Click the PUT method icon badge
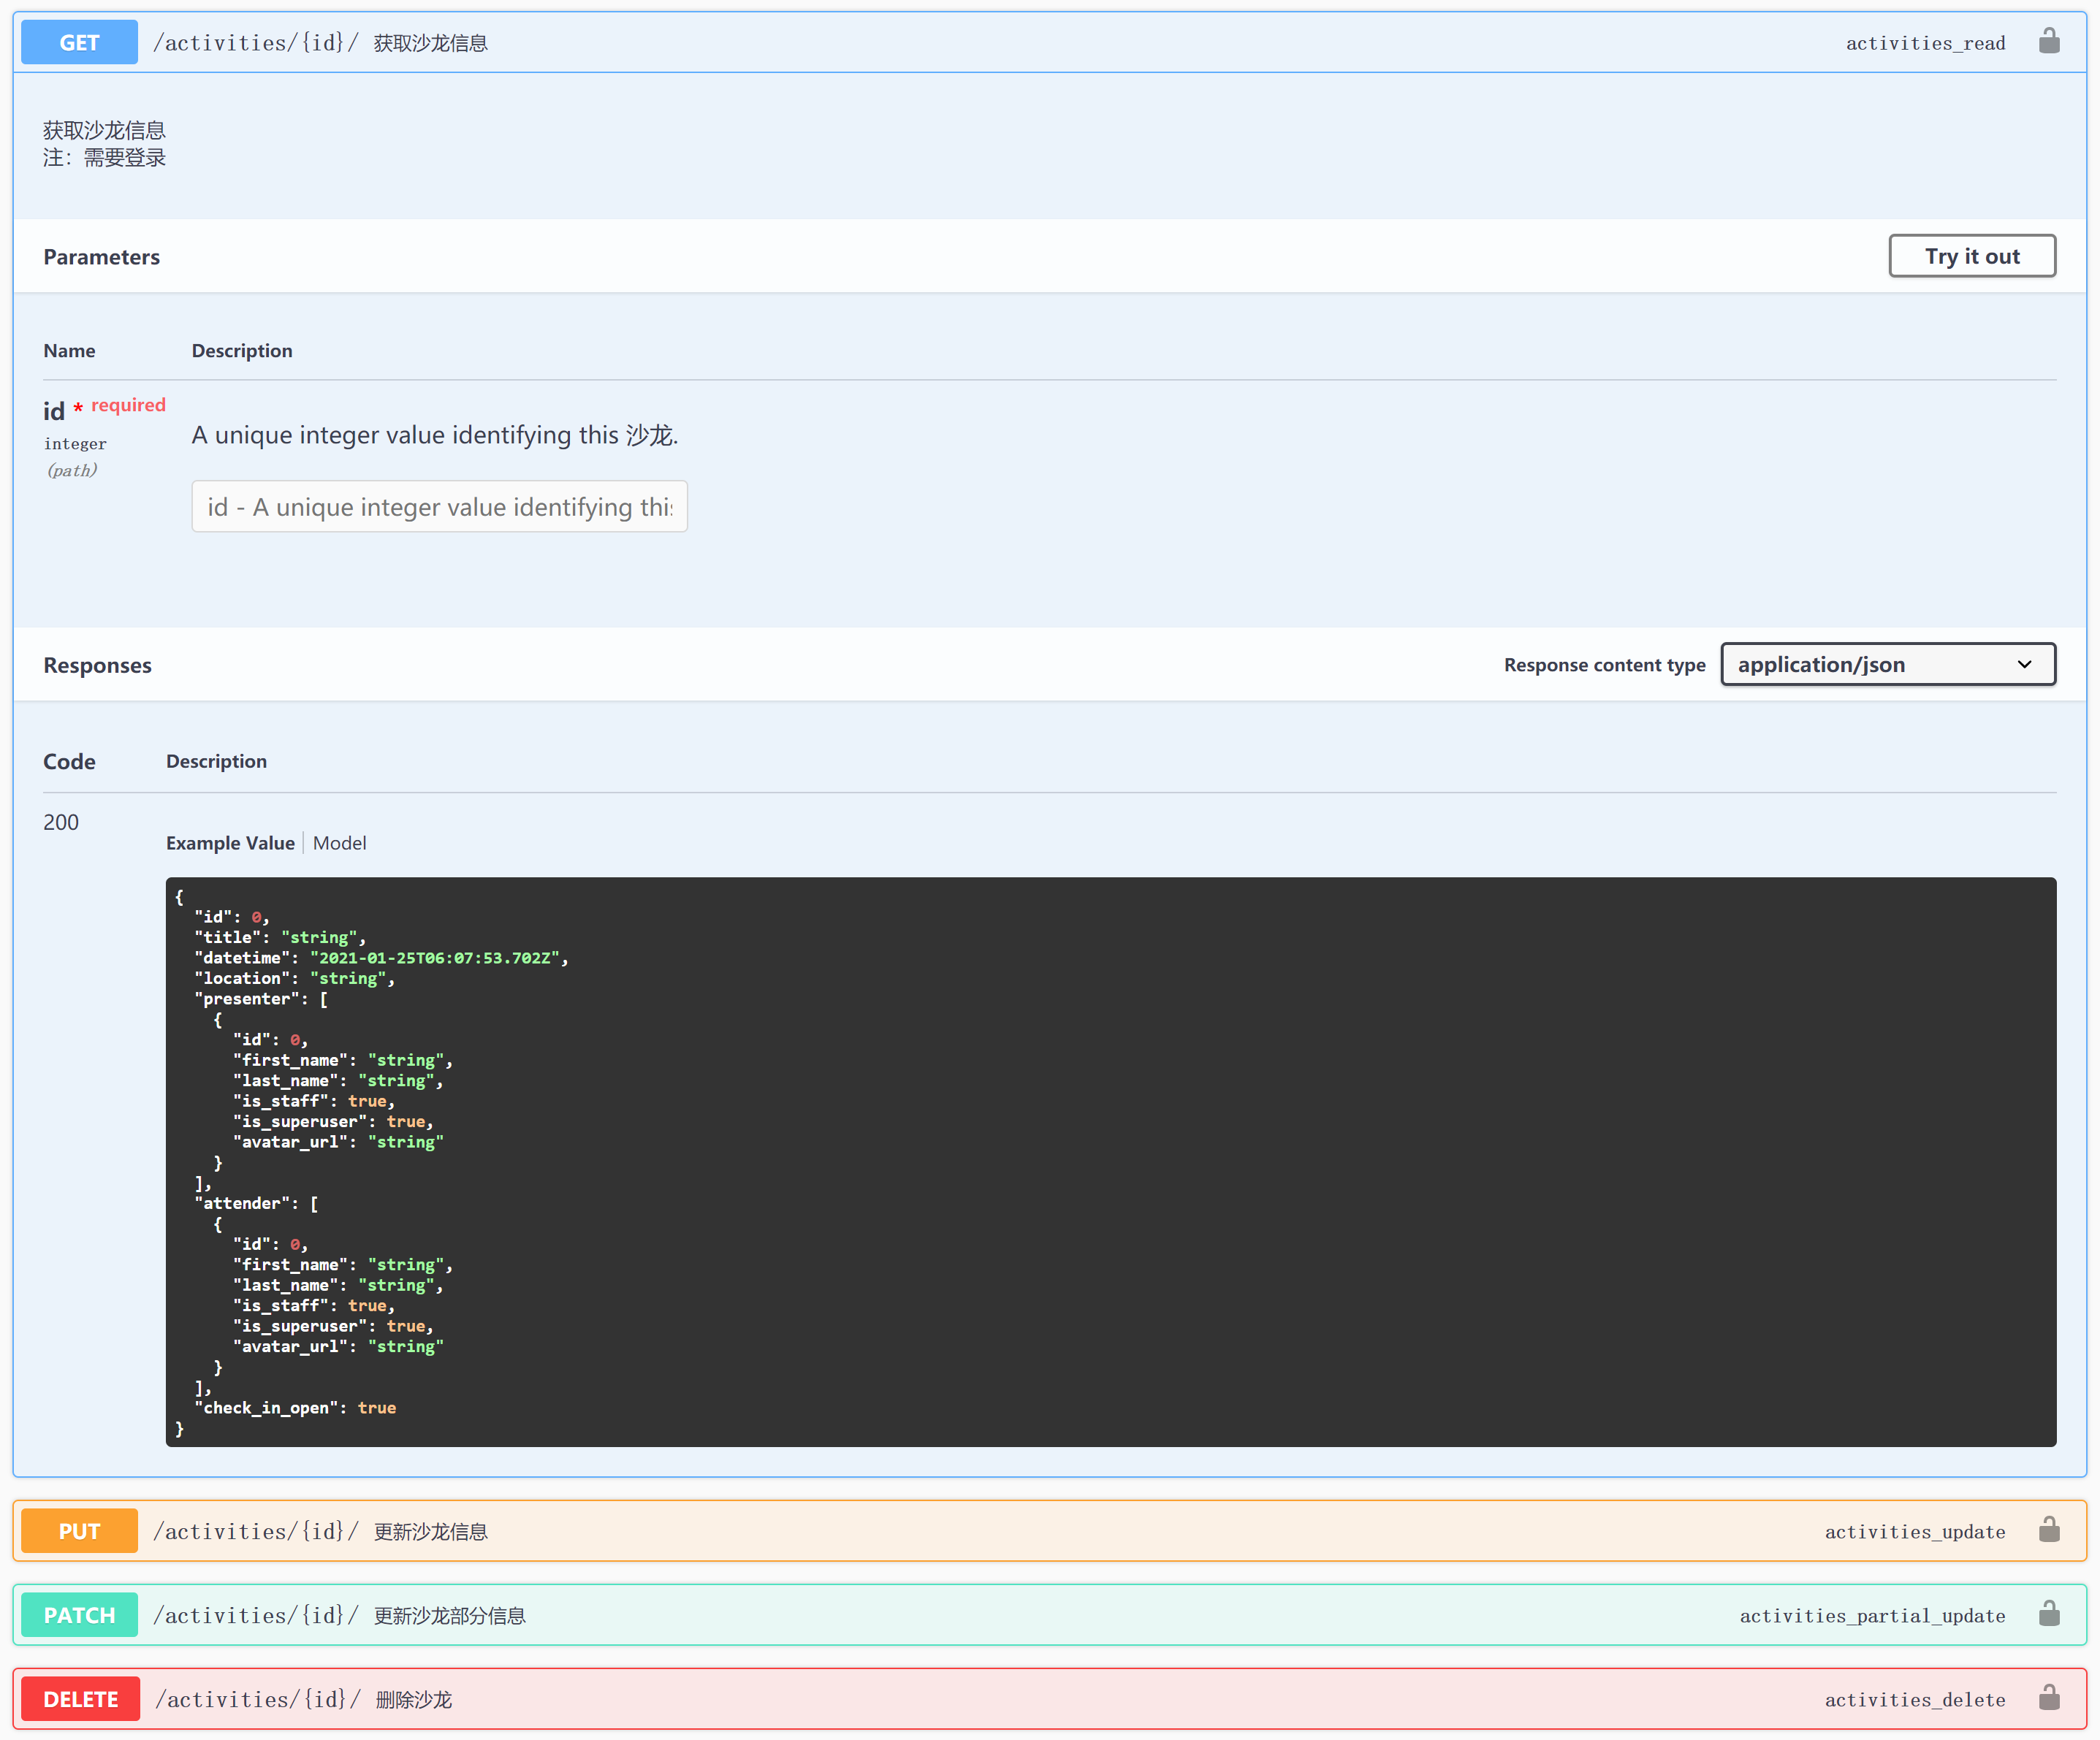 tap(80, 1531)
